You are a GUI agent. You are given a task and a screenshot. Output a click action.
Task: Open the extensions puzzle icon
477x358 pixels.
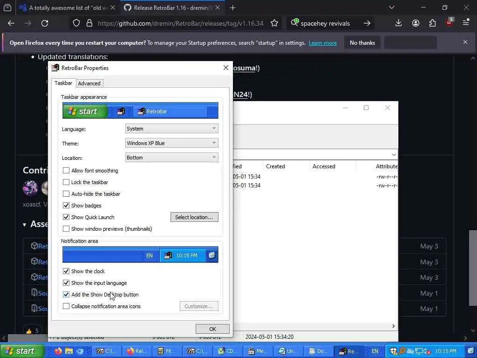click(x=432, y=23)
